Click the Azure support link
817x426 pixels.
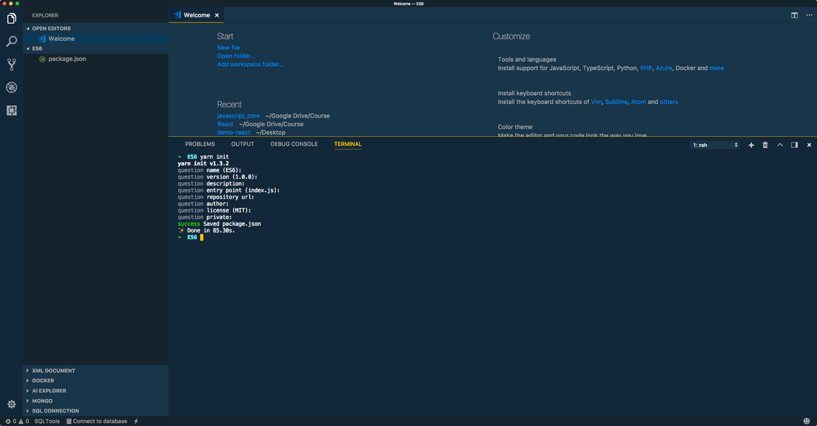(x=664, y=68)
